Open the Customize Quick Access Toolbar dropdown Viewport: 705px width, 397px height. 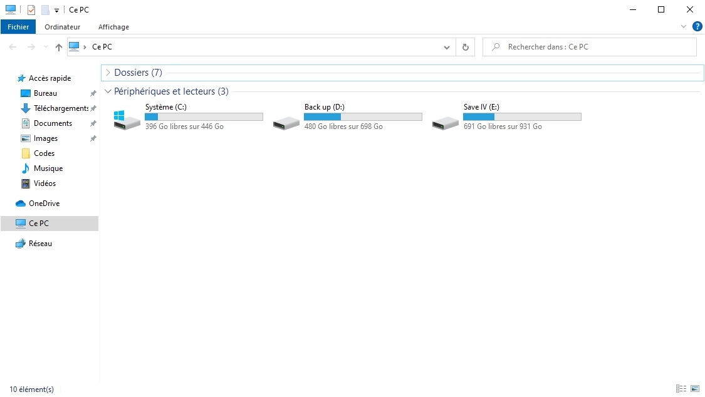[56, 10]
